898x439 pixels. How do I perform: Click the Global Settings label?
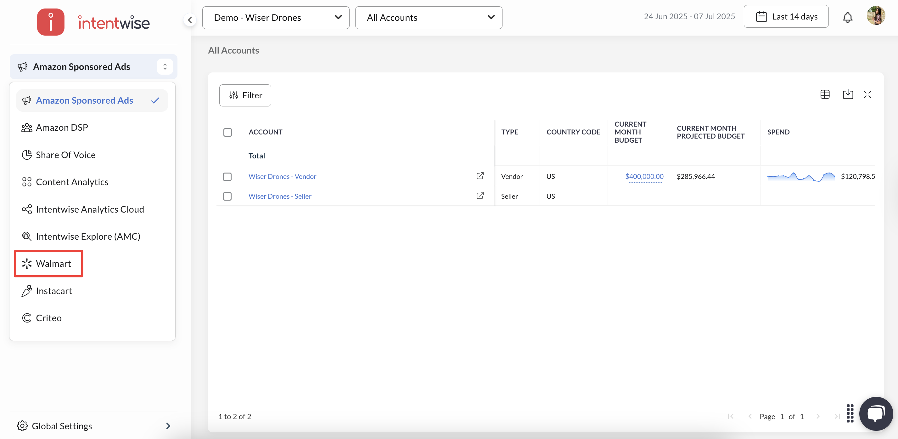pos(62,426)
